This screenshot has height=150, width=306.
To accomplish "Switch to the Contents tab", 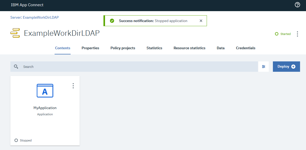I will click(63, 48).
